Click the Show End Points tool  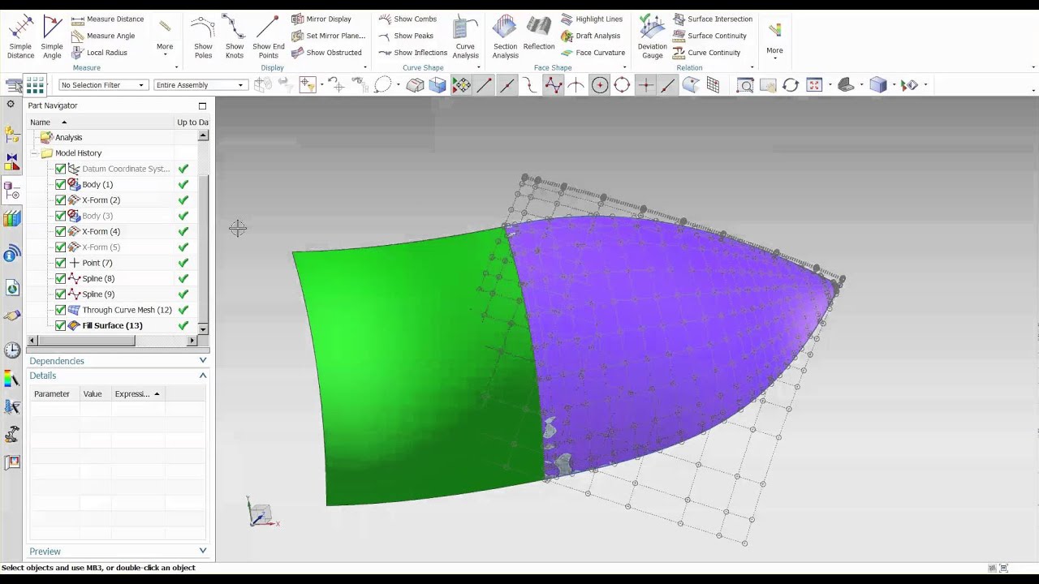(x=269, y=37)
